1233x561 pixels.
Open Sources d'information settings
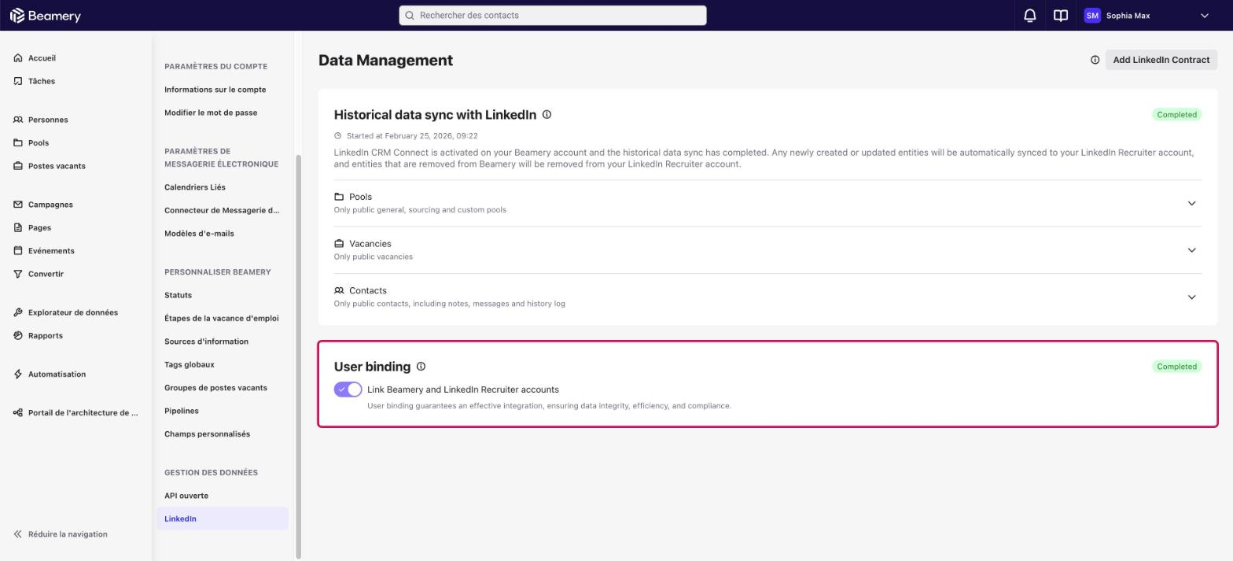click(x=206, y=341)
